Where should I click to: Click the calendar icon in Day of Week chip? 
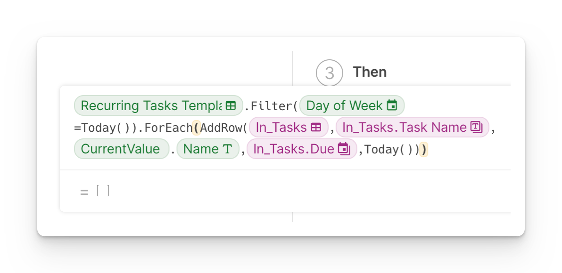392,106
